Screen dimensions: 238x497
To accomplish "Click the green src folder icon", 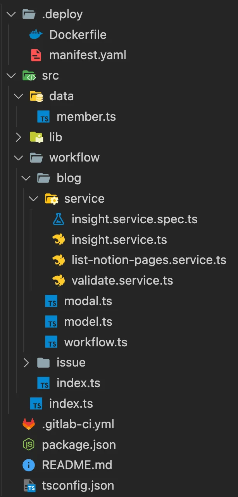I will [x=29, y=76].
